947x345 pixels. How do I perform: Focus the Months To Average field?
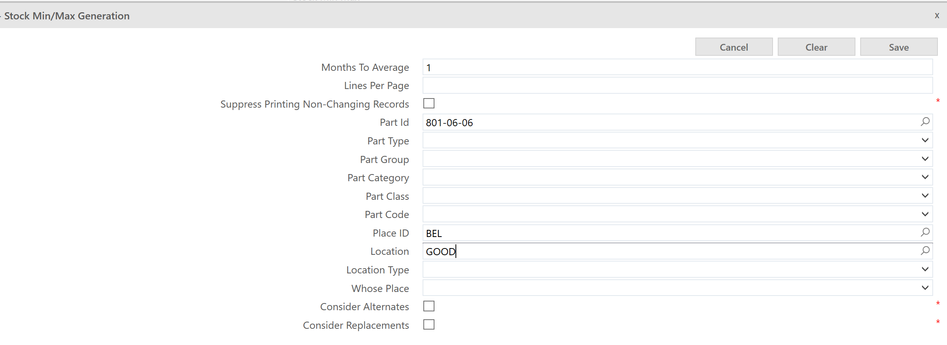[677, 67]
